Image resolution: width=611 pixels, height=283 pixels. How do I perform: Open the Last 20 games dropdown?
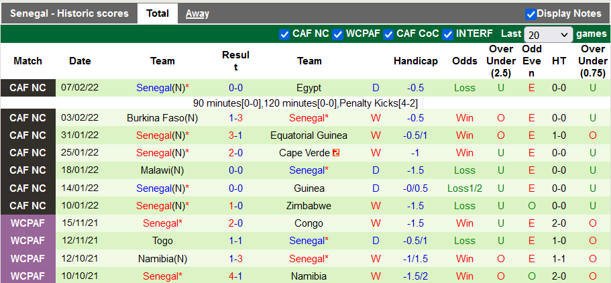pos(548,34)
